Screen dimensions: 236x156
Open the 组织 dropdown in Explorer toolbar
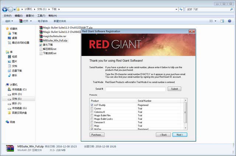9,21
